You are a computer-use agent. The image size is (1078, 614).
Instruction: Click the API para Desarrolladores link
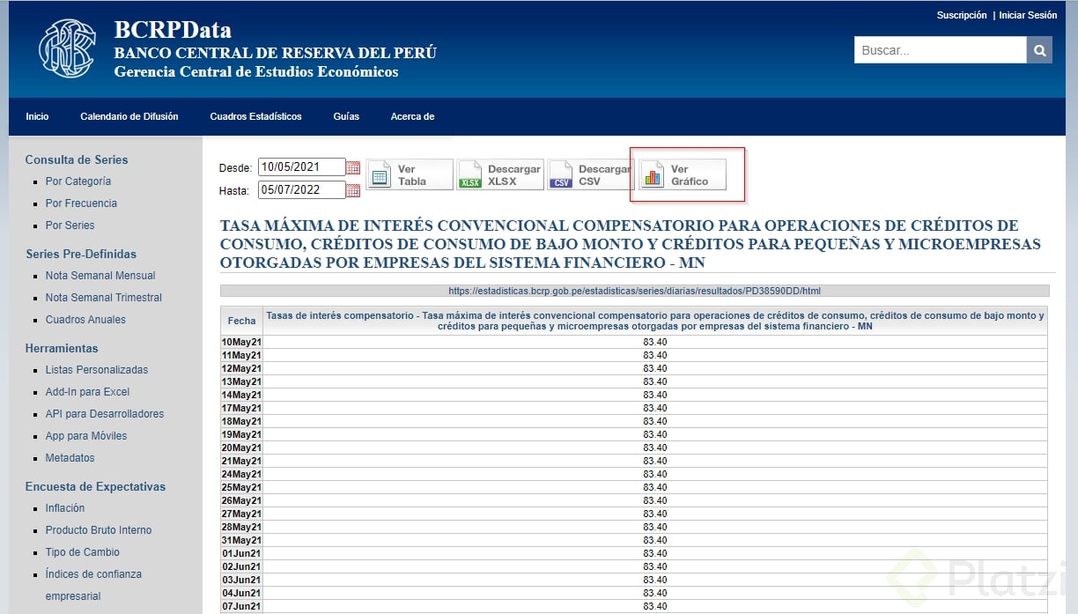pos(105,414)
